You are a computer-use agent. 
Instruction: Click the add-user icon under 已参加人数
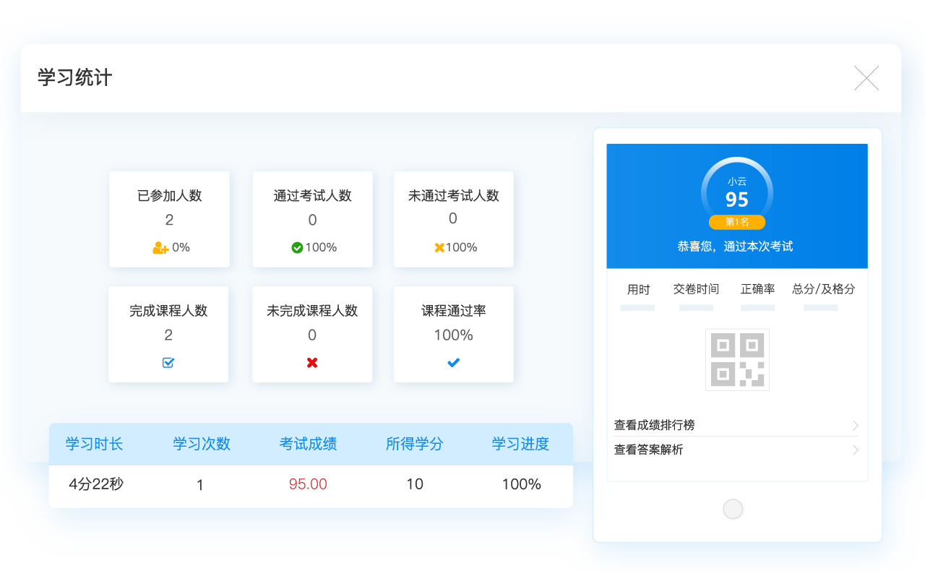click(160, 248)
